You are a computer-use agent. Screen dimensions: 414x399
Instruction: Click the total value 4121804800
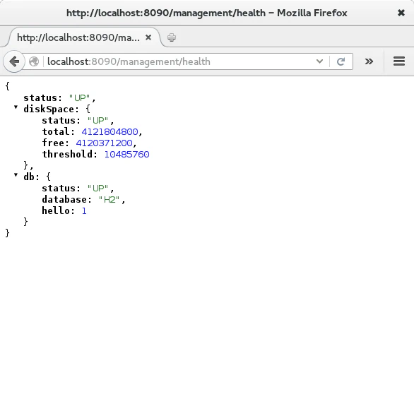point(110,131)
